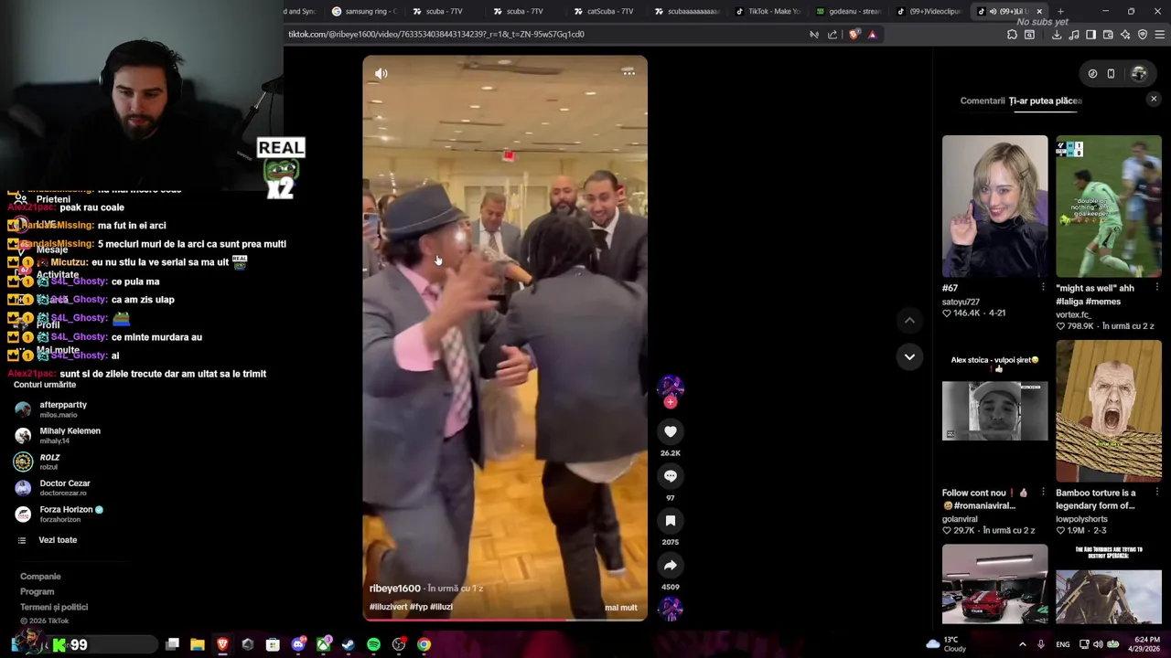1171x658 pixels.
Task: Toggle the browser sidebar panel icon
Action: tap(1090, 35)
